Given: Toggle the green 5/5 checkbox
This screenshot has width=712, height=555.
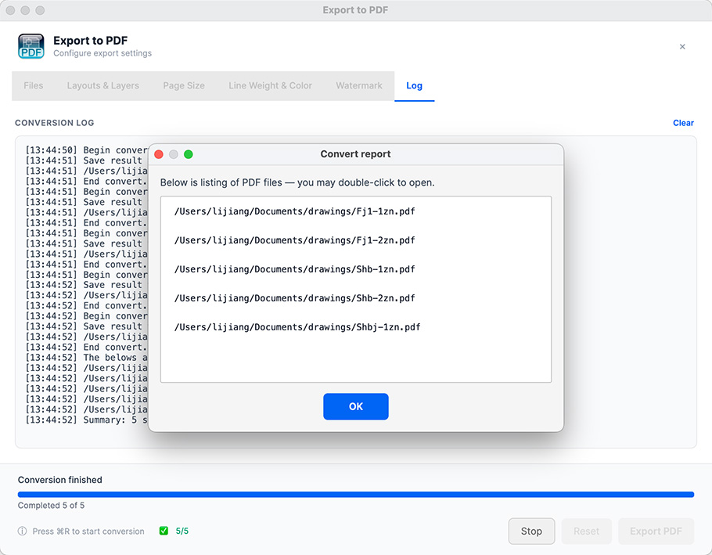Looking at the screenshot, I should click(x=164, y=531).
